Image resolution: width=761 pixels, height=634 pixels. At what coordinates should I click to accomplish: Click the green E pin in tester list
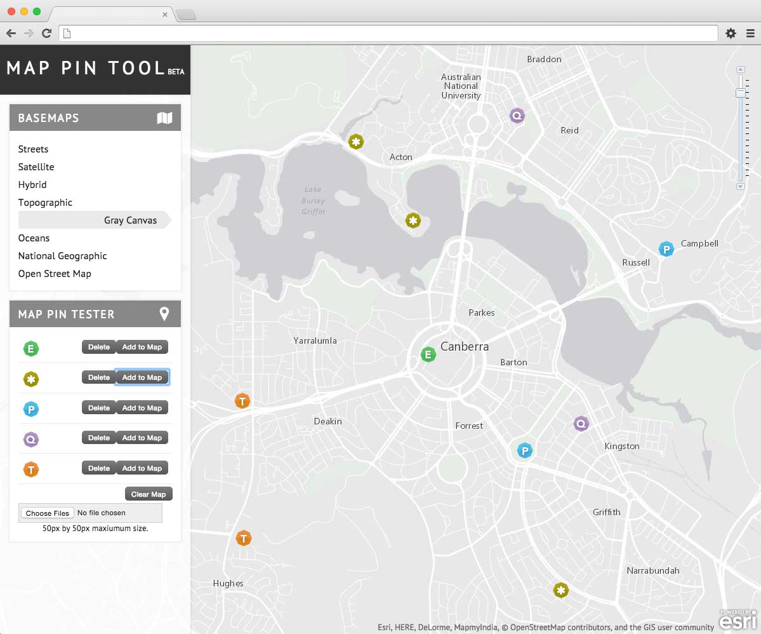click(x=31, y=348)
